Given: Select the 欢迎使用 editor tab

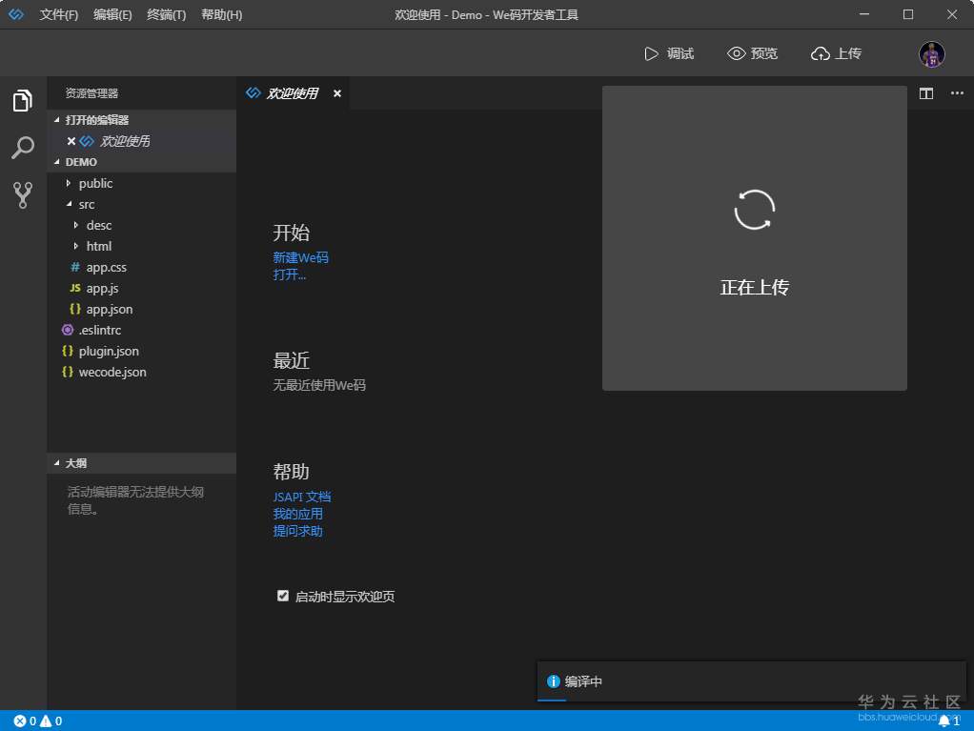Looking at the screenshot, I should [x=292, y=93].
